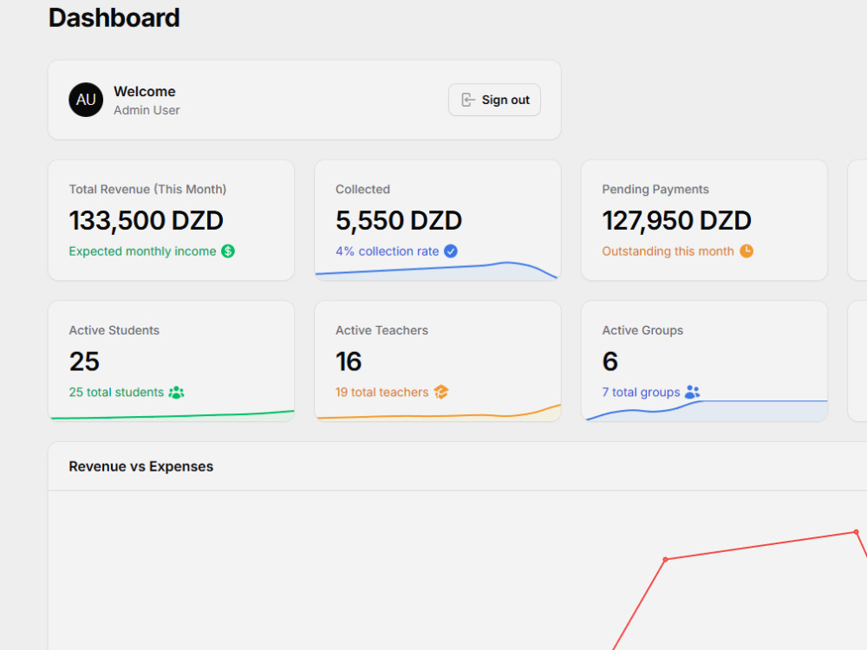Click the Active Students label
This screenshot has height=650, width=867.
click(114, 330)
